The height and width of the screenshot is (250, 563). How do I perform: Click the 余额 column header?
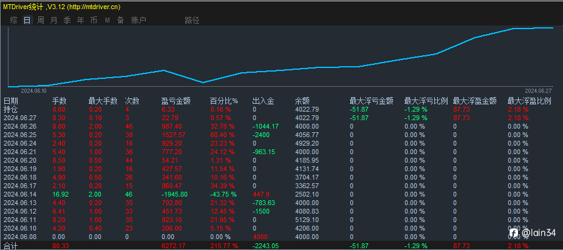(x=302, y=101)
